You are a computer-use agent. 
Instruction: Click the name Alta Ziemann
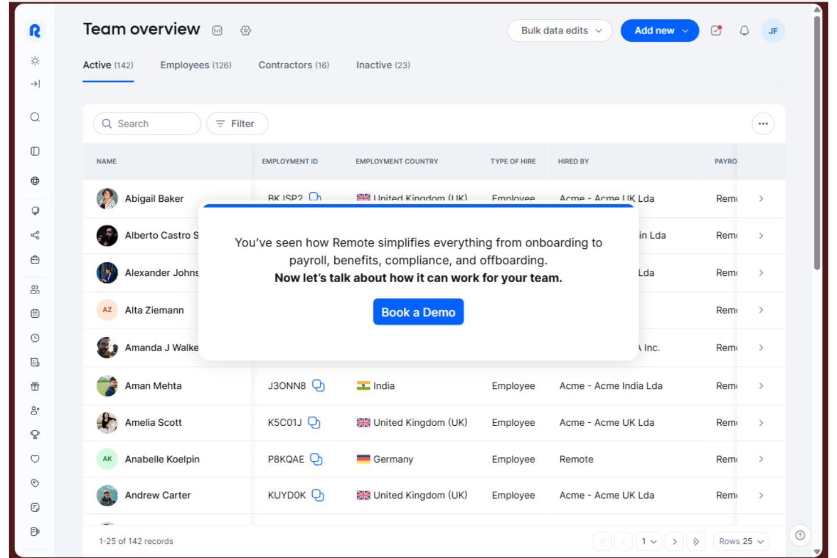(154, 310)
